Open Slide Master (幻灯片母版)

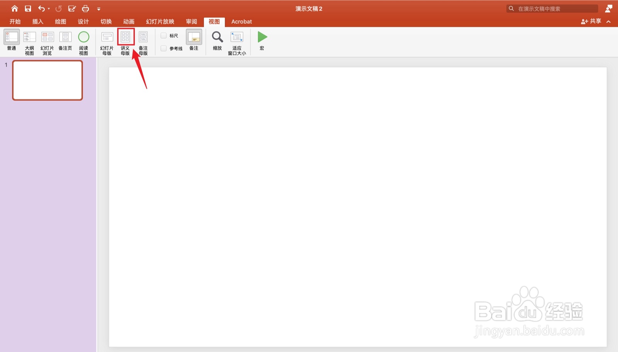(107, 43)
